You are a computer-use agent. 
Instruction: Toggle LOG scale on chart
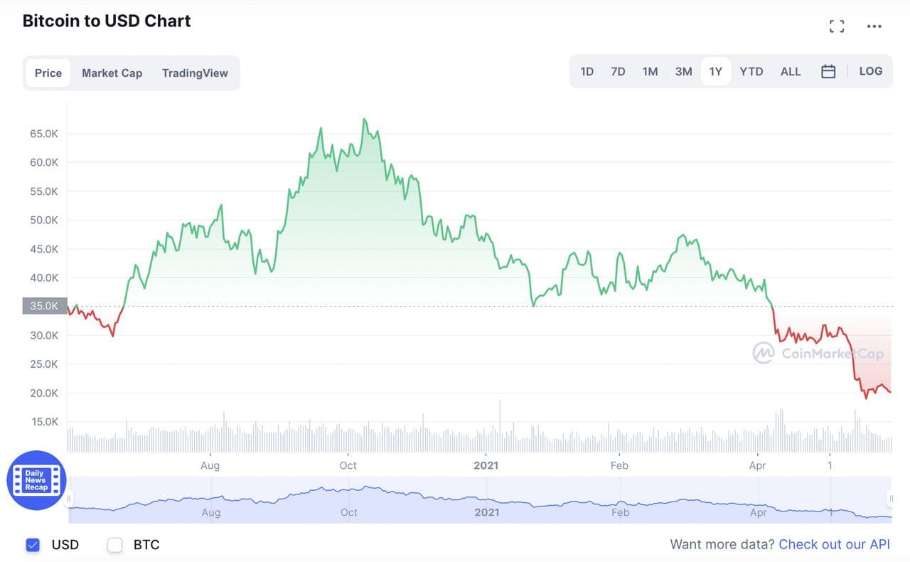(x=870, y=71)
